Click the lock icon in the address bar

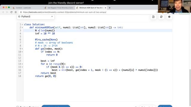[21, 12]
